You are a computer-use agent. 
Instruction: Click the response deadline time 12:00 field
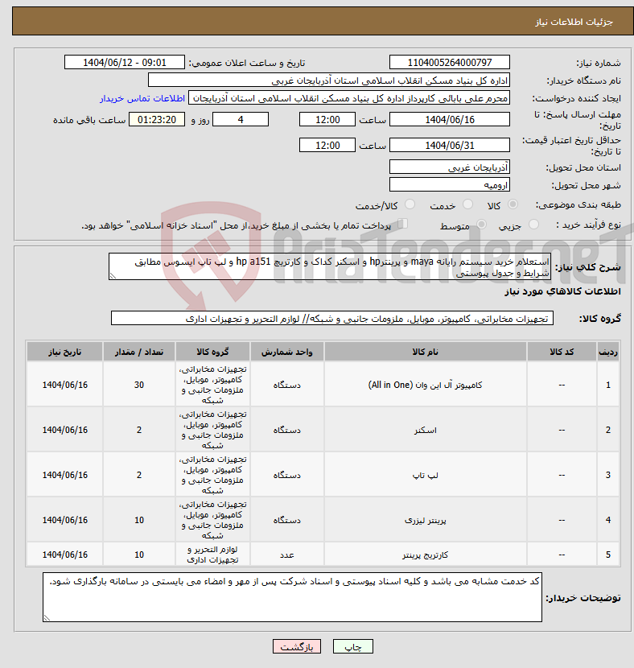(x=327, y=120)
